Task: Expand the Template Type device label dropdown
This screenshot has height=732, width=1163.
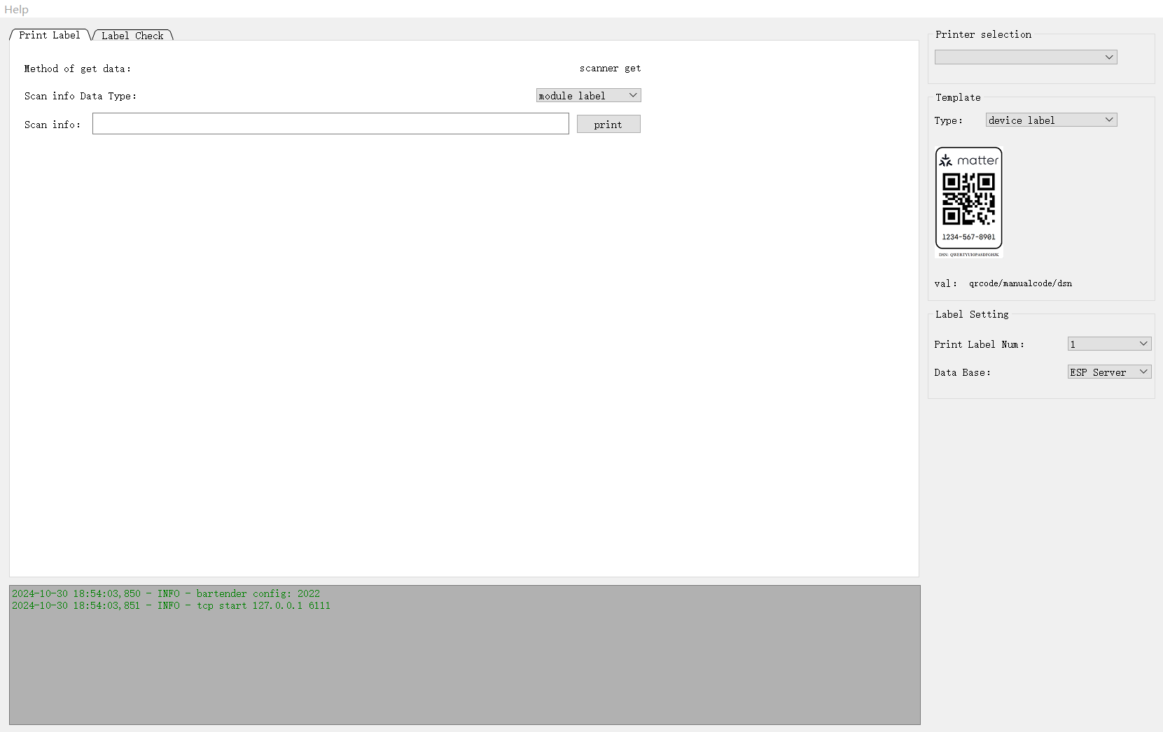Action: 1051,120
